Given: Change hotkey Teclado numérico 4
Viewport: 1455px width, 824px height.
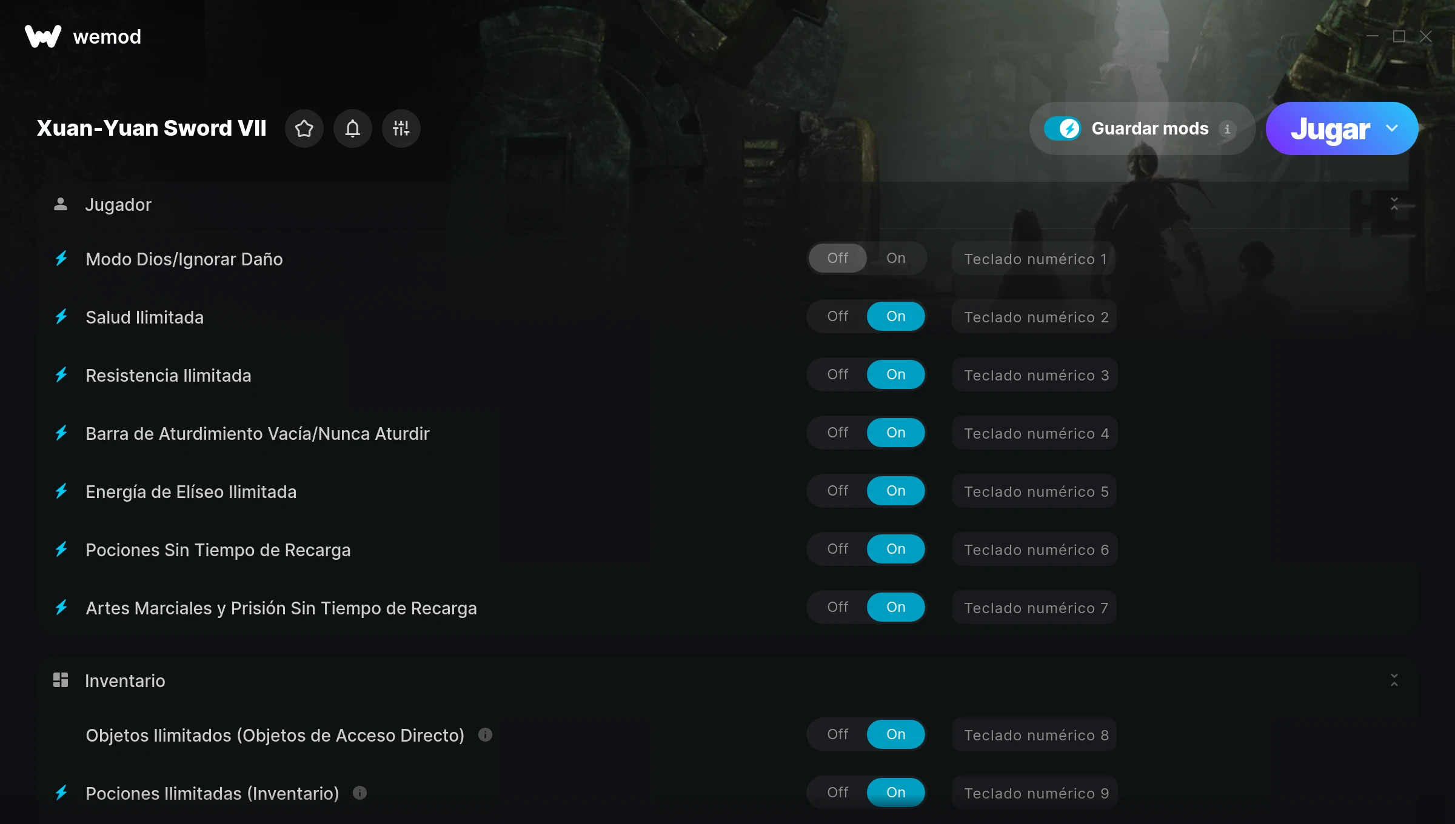Looking at the screenshot, I should click(x=1034, y=433).
